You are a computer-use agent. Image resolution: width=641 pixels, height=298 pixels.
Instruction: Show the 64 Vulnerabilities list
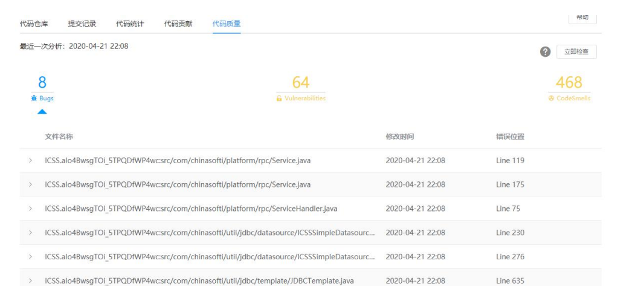pos(301,88)
